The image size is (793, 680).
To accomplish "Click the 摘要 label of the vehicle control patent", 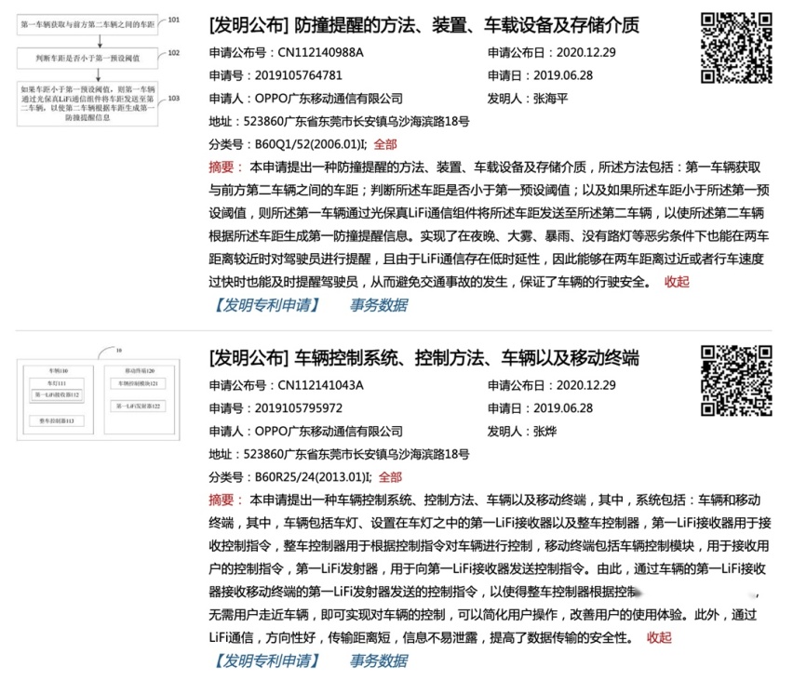I will click(221, 500).
